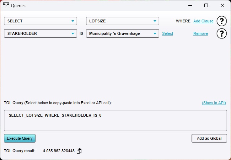Click the Add Clause link
This screenshot has width=231, height=160.
tap(203, 21)
